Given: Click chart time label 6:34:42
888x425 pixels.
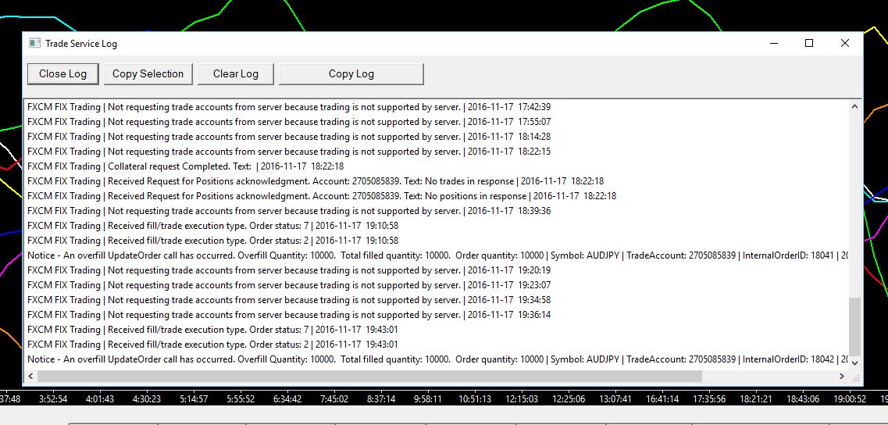Looking at the screenshot, I should point(287,399).
